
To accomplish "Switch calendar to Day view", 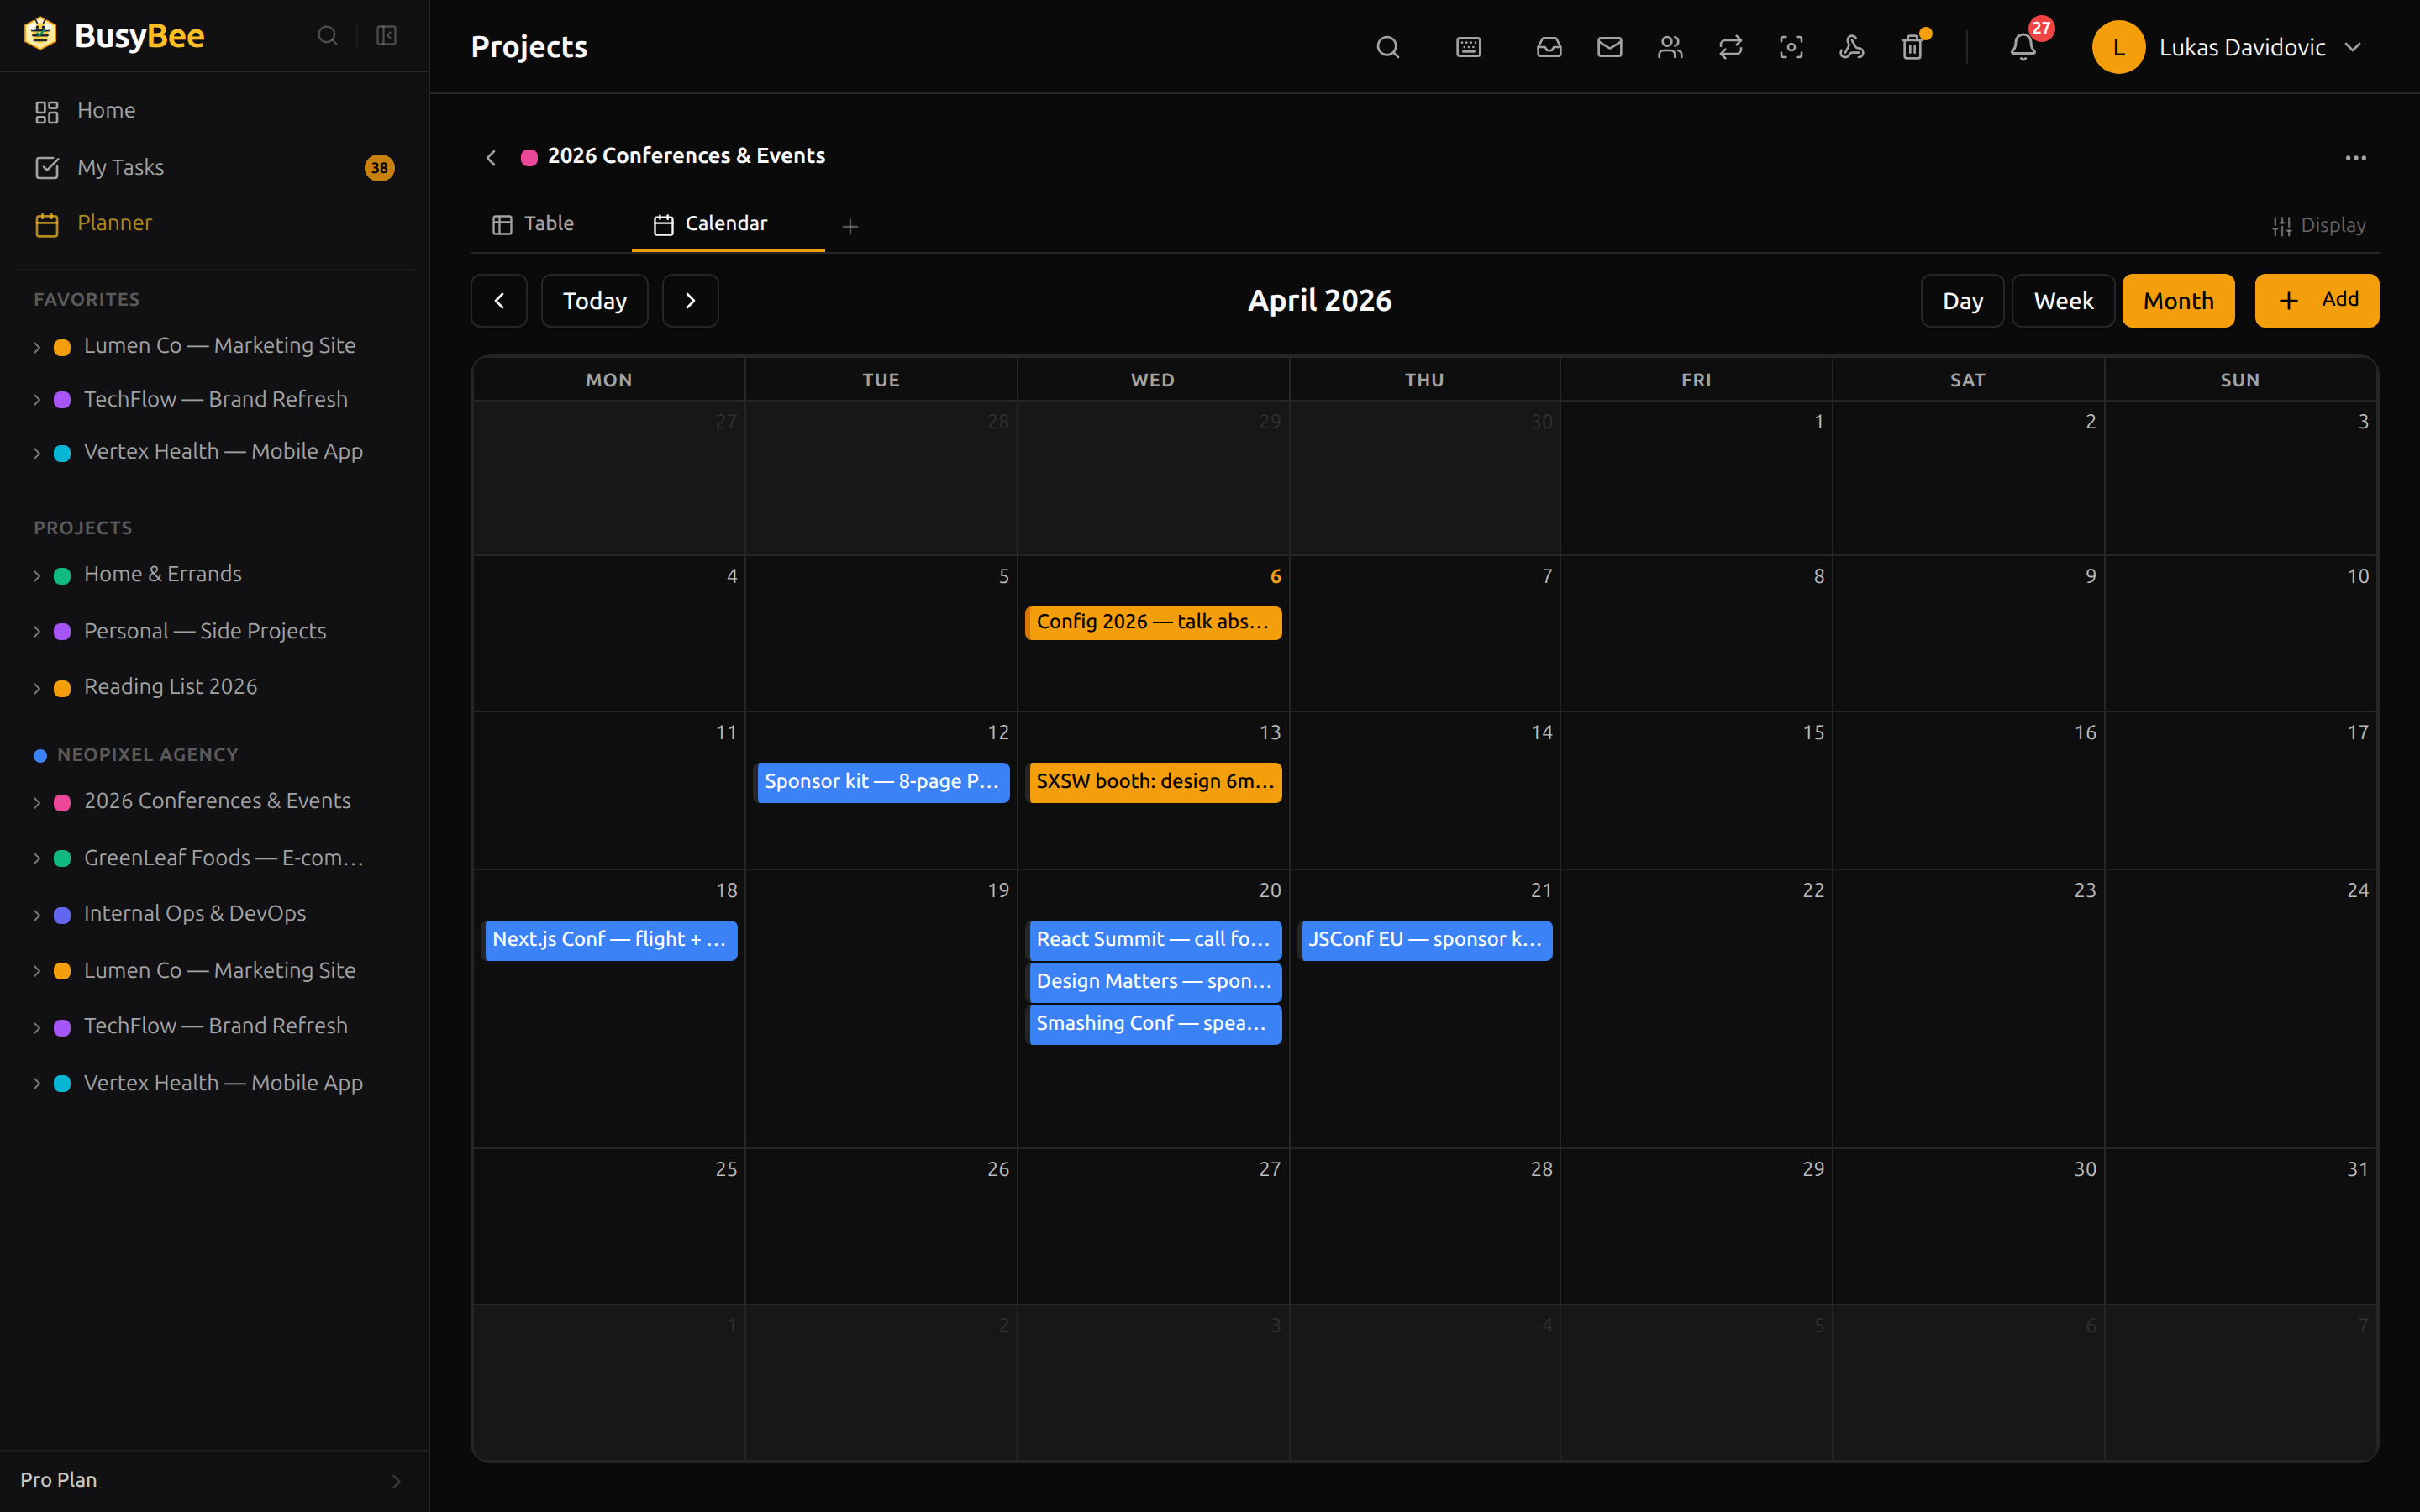I will tap(1962, 301).
